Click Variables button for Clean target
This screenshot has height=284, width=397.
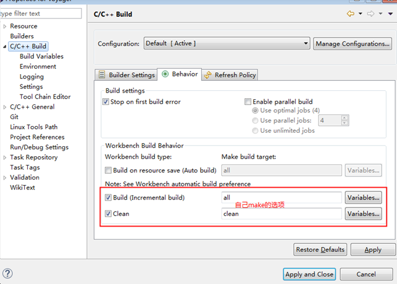coord(363,214)
